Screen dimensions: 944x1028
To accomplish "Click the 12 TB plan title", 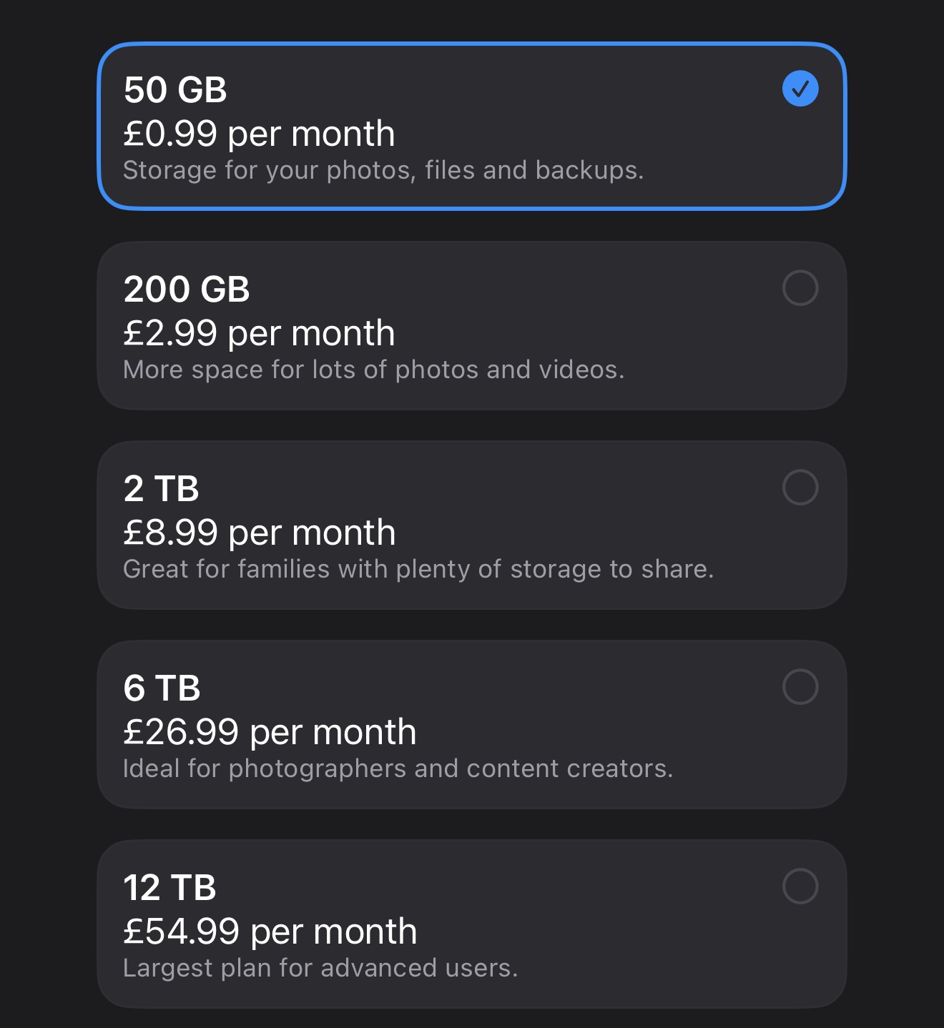I will tap(169, 888).
